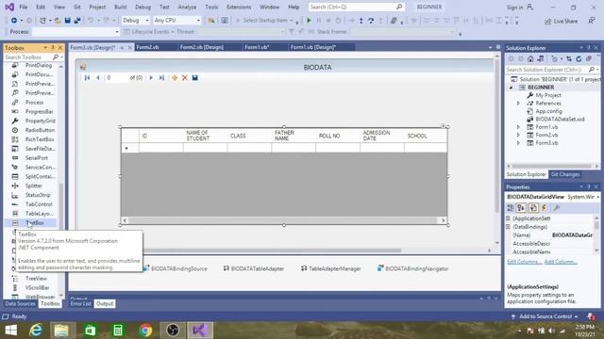Image resolution: width=604 pixels, height=339 pixels.
Task: Click the Move Previous navigator icon
Action: click(x=98, y=77)
